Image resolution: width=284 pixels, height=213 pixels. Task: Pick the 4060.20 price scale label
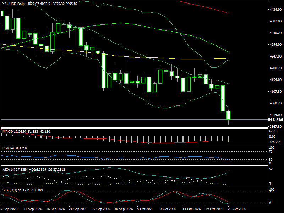coord(275,103)
